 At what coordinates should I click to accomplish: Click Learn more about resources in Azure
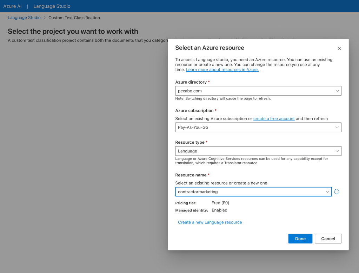point(222,70)
